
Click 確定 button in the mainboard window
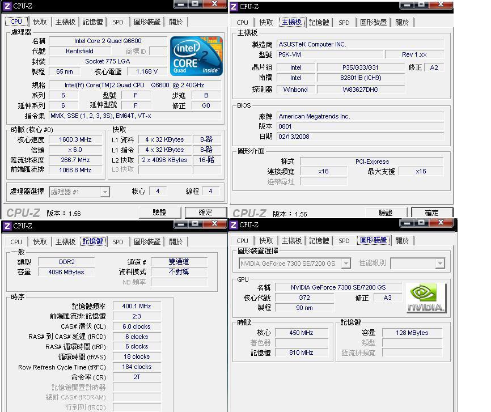click(431, 213)
